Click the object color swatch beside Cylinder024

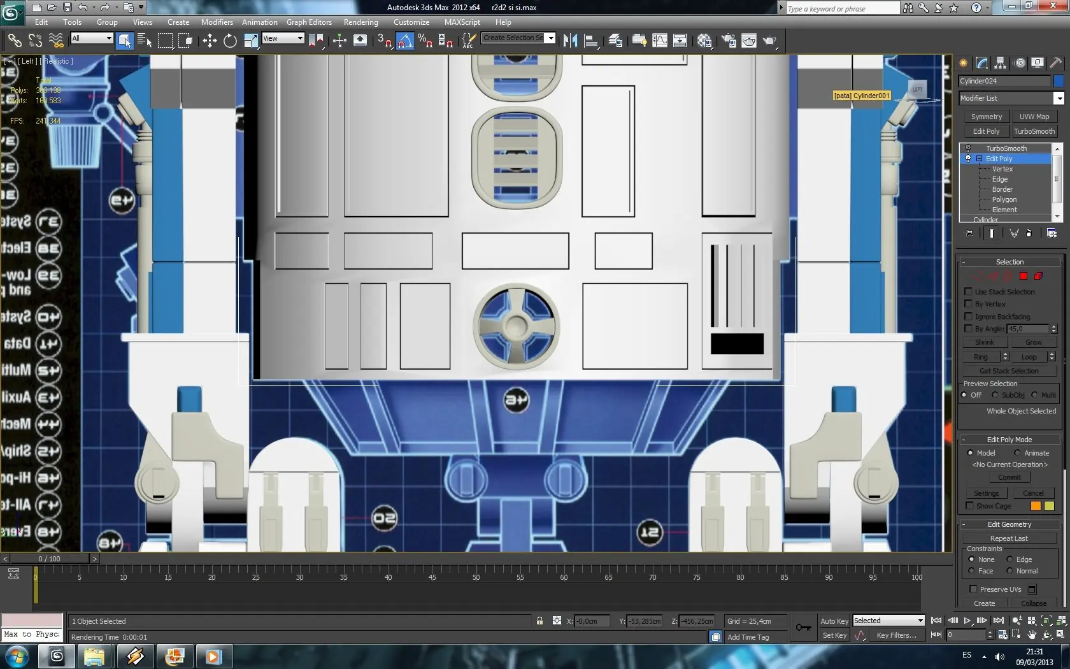pos(1059,81)
